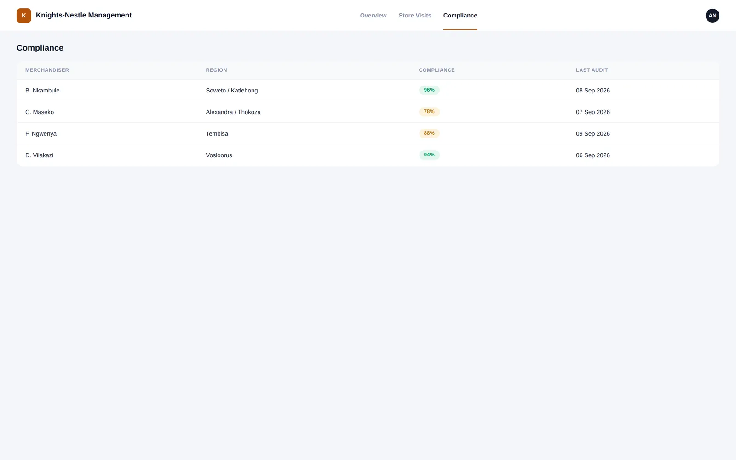Click the 06 Sep 2026 audit date
Image resolution: width=736 pixels, height=460 pixels.
[593, 155]
